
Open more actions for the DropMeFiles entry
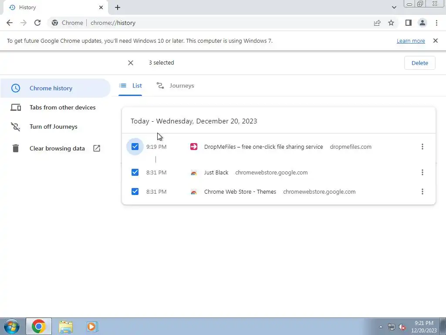click(x=422, y=147)
